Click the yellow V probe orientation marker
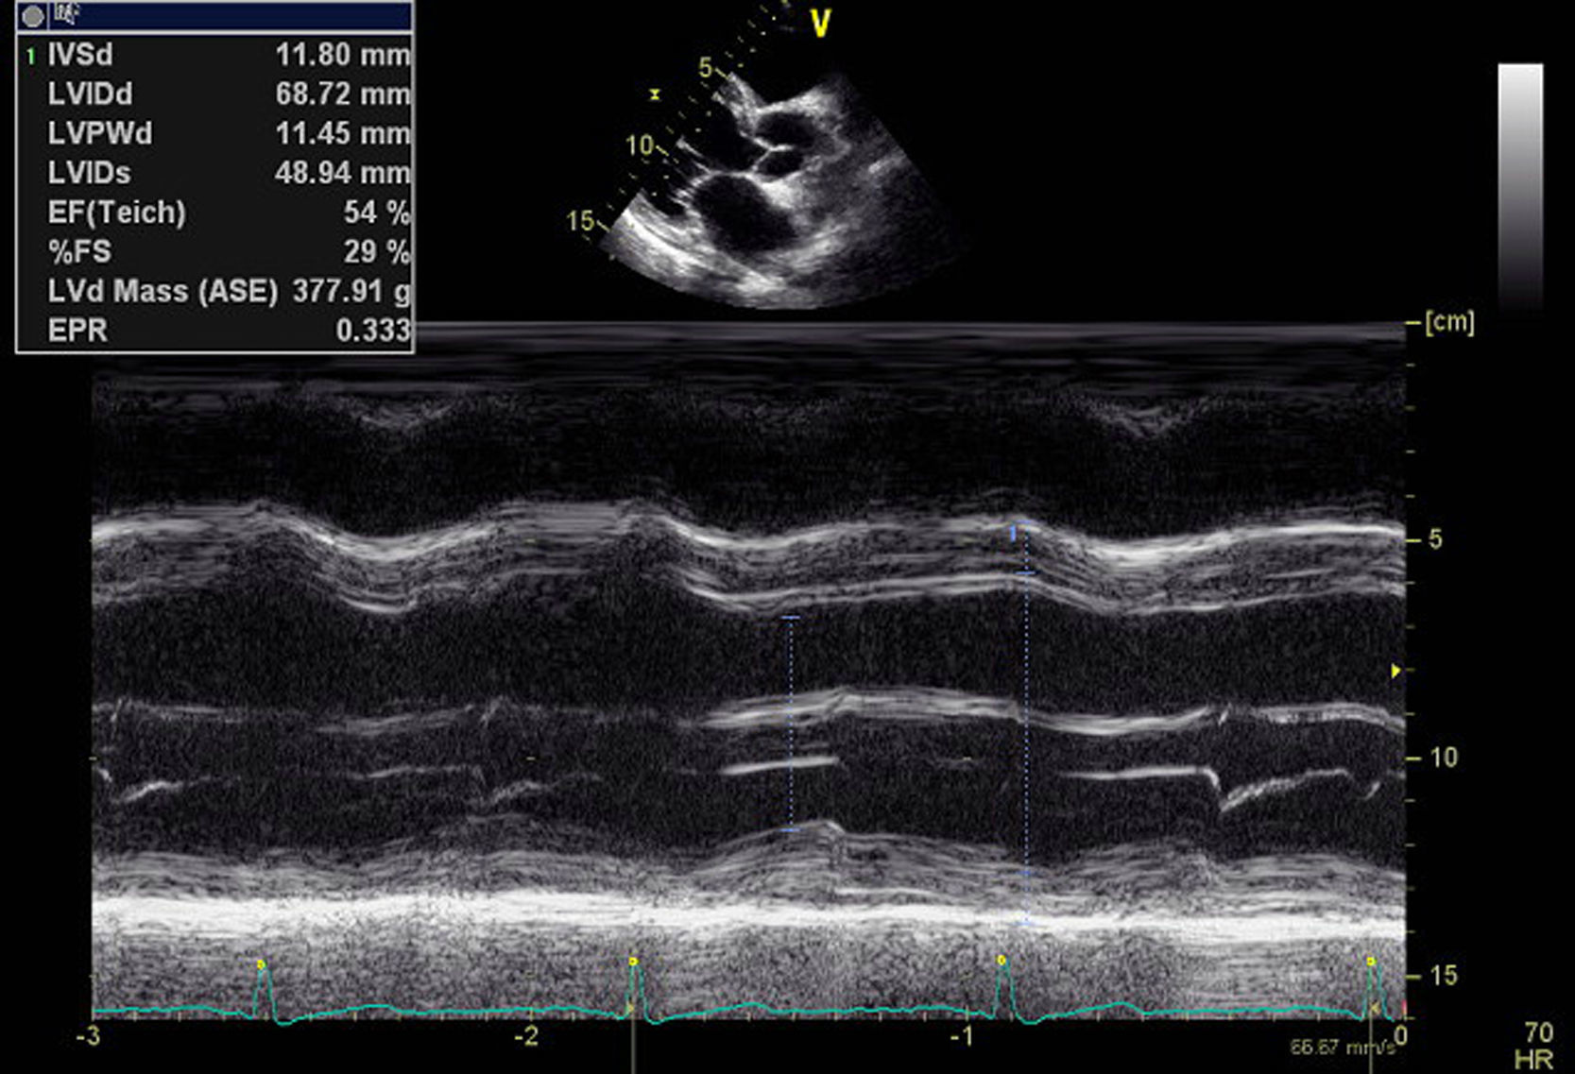The width and height of the screenshot is (1575, 1074). 820,25
